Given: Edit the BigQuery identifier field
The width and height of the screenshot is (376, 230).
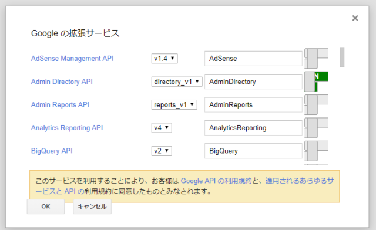Looking at the screenshot, I should (253, 151).
